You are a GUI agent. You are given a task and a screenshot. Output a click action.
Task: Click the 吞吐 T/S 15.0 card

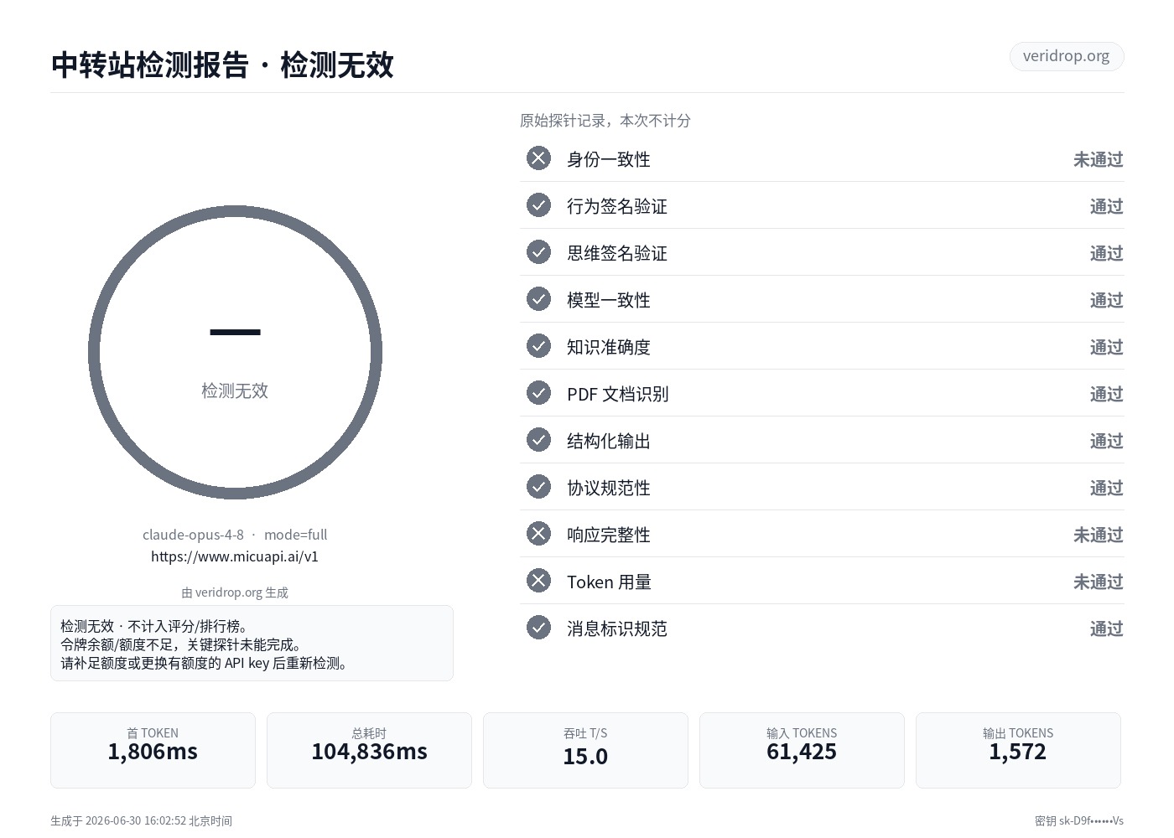(585, 750)
